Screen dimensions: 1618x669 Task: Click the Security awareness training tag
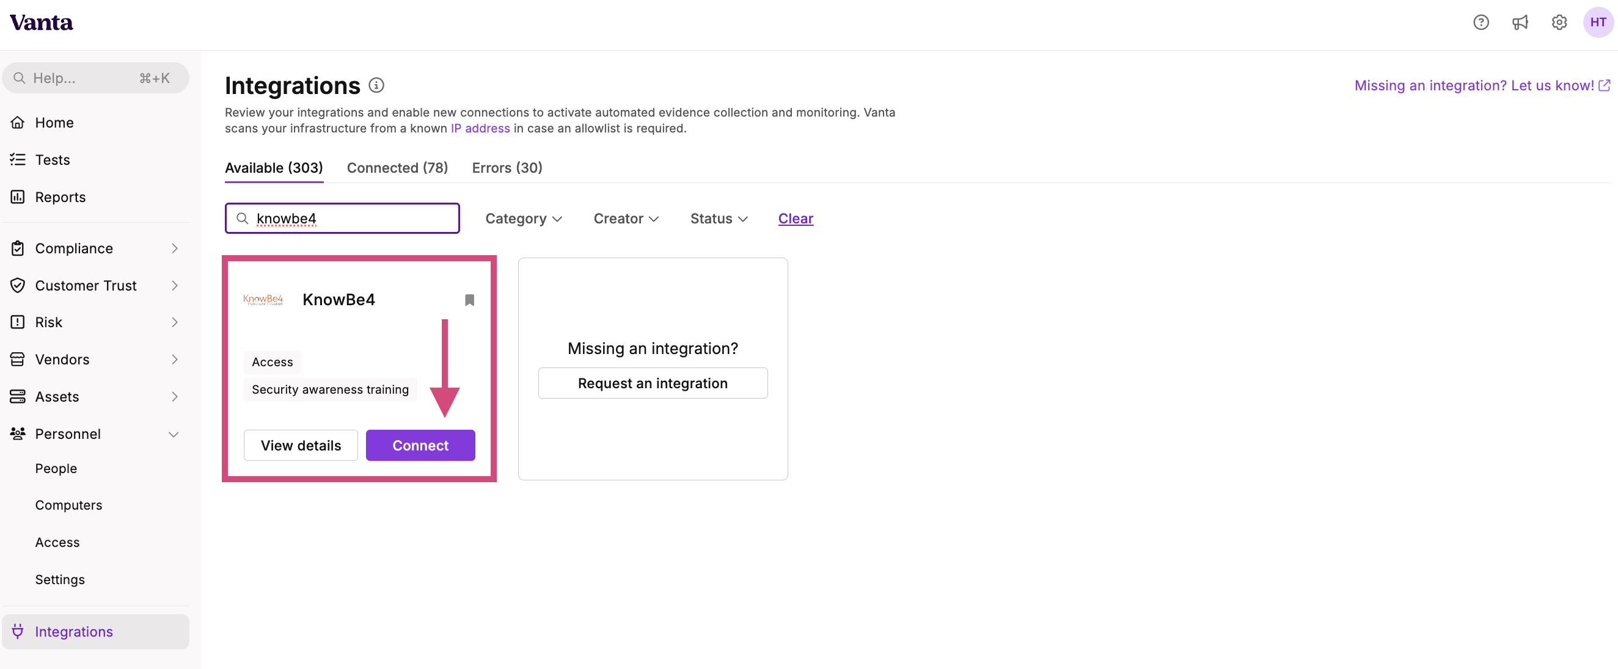(331, 389)
